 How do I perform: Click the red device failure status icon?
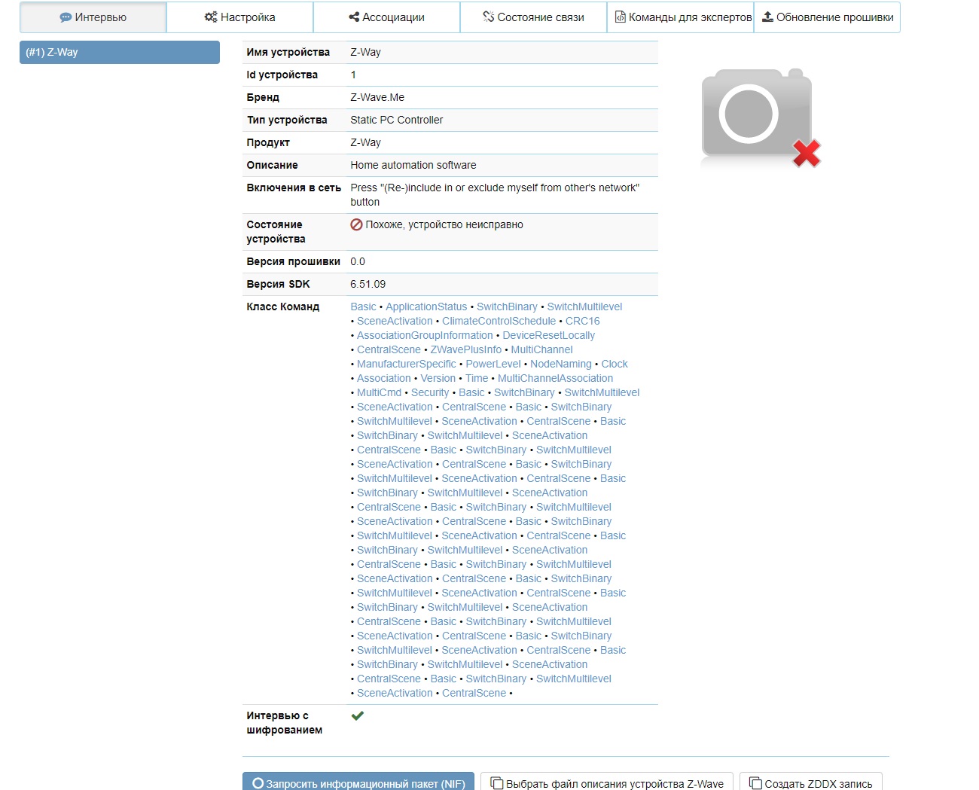pos(356,224)
